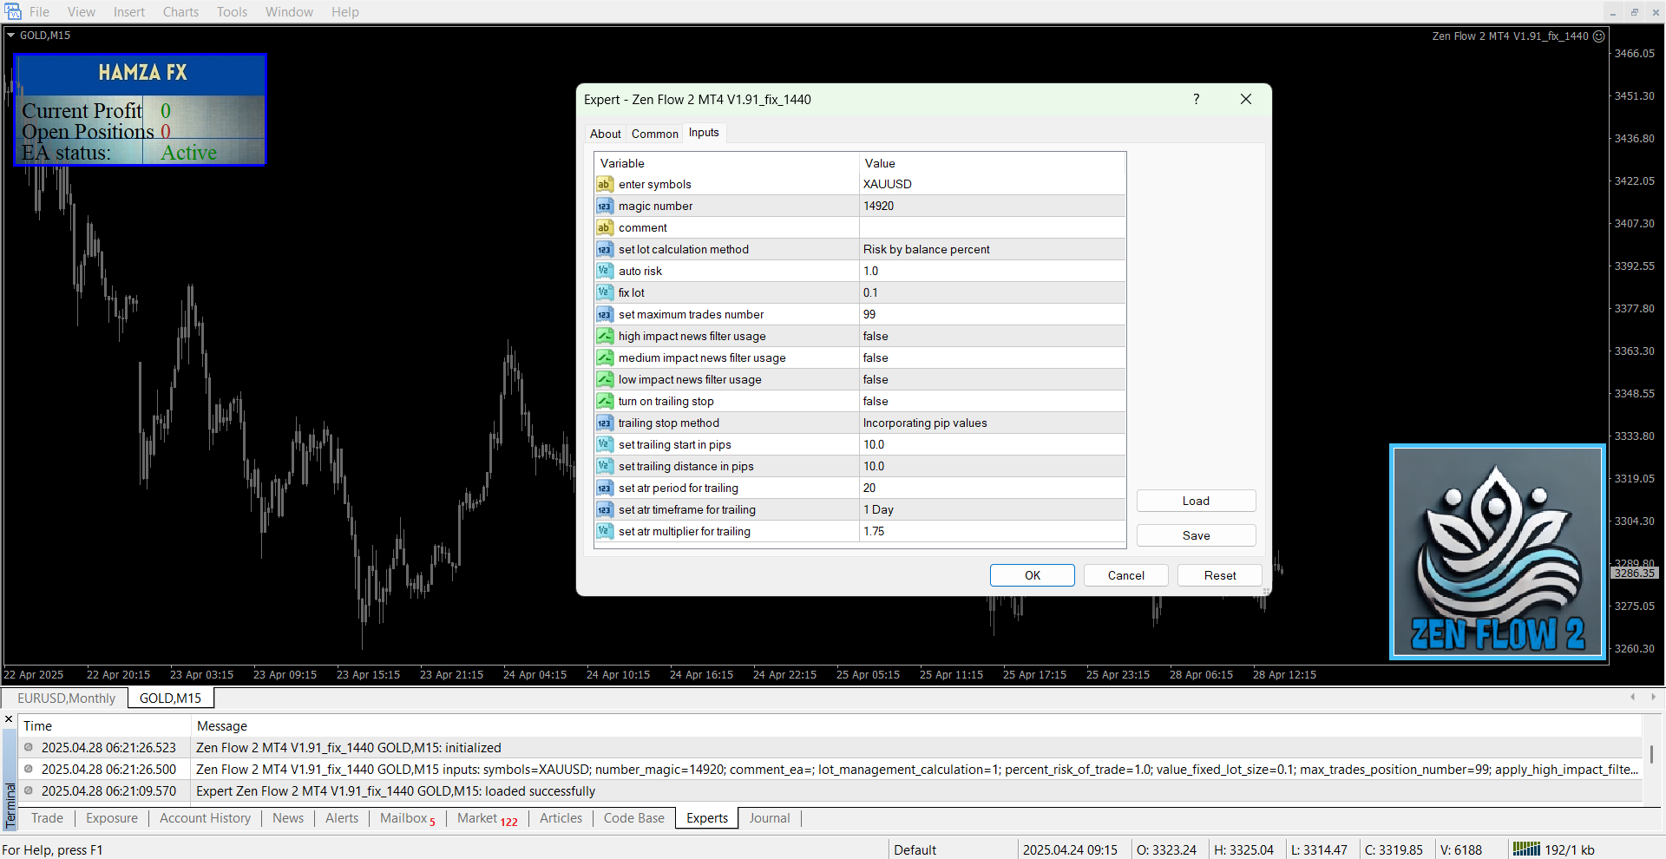Screen dimensions: 1666x859
Task: Edit the set maximum trades number value
Action: [991, 314]
